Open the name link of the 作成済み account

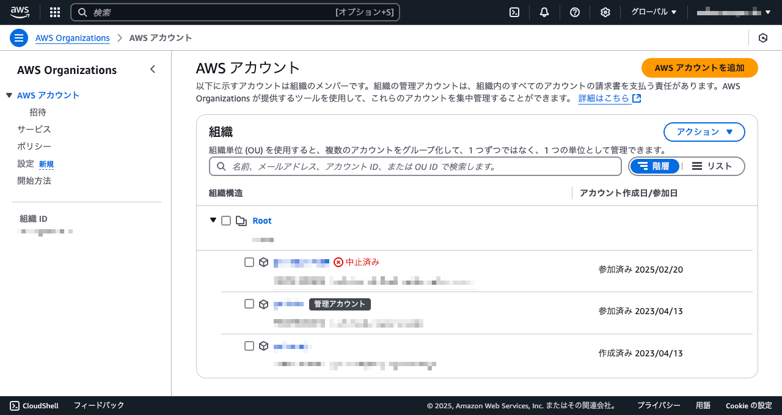point(293,346)
